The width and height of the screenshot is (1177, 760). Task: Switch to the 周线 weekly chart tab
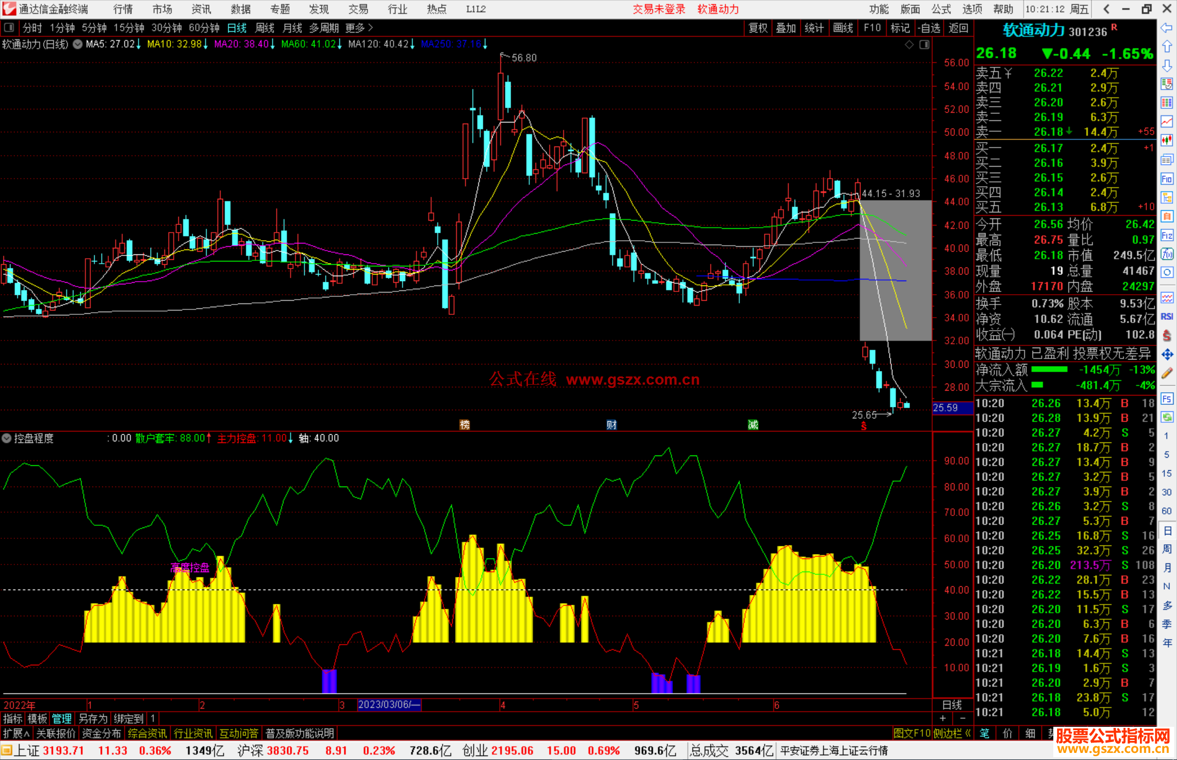[265, 28]
